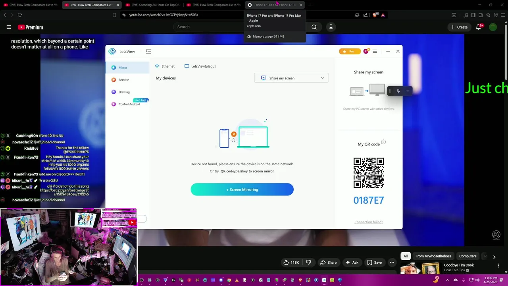This screenshot has height=286, width=508.
Task: Open the LetsView account avatar
Action: [366, 51]
